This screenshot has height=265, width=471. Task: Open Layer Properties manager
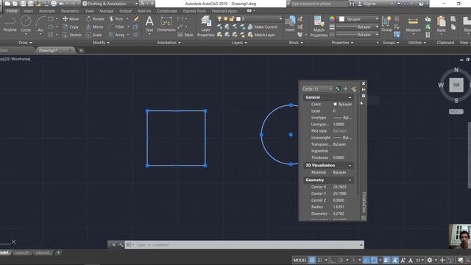(x=206, y=26)
